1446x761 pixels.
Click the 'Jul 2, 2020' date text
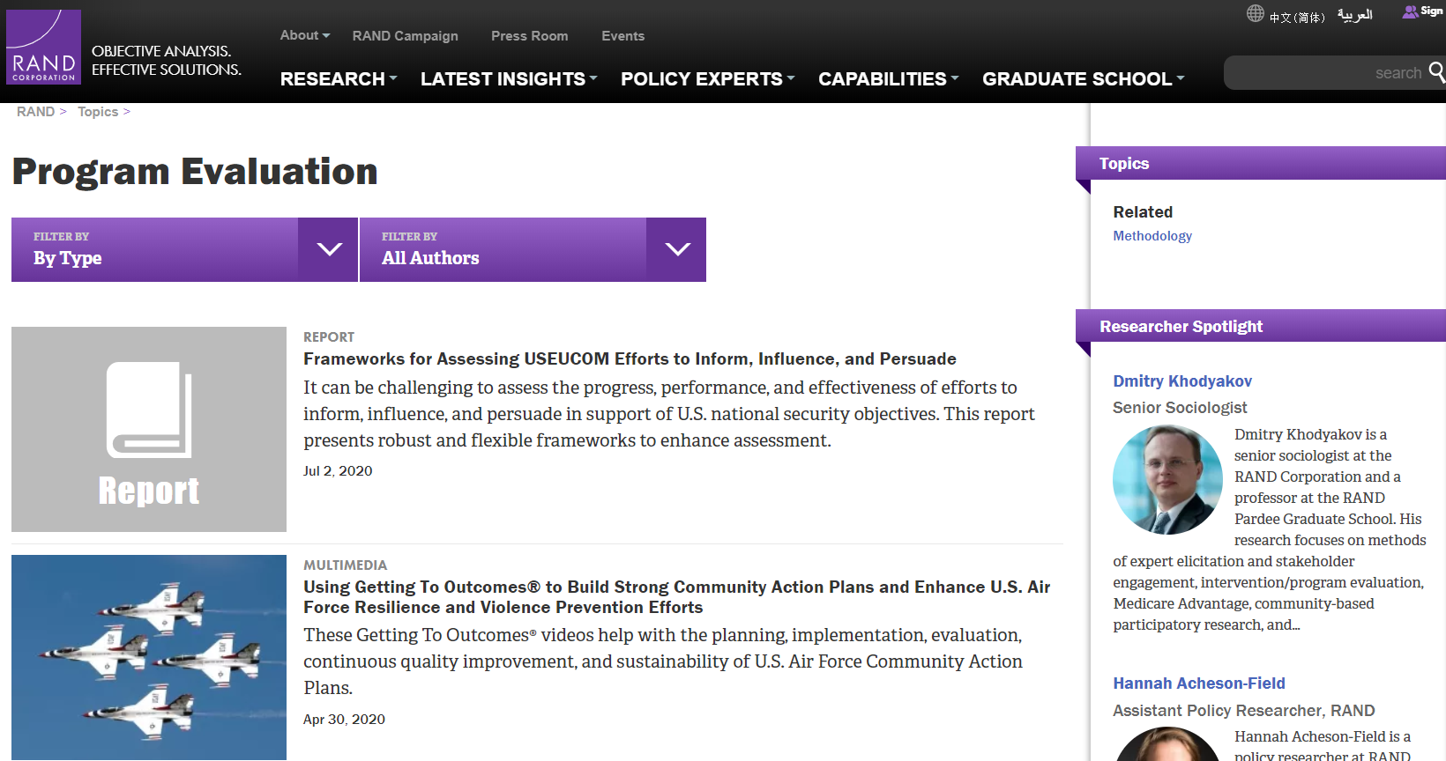(x=338, y=471)
